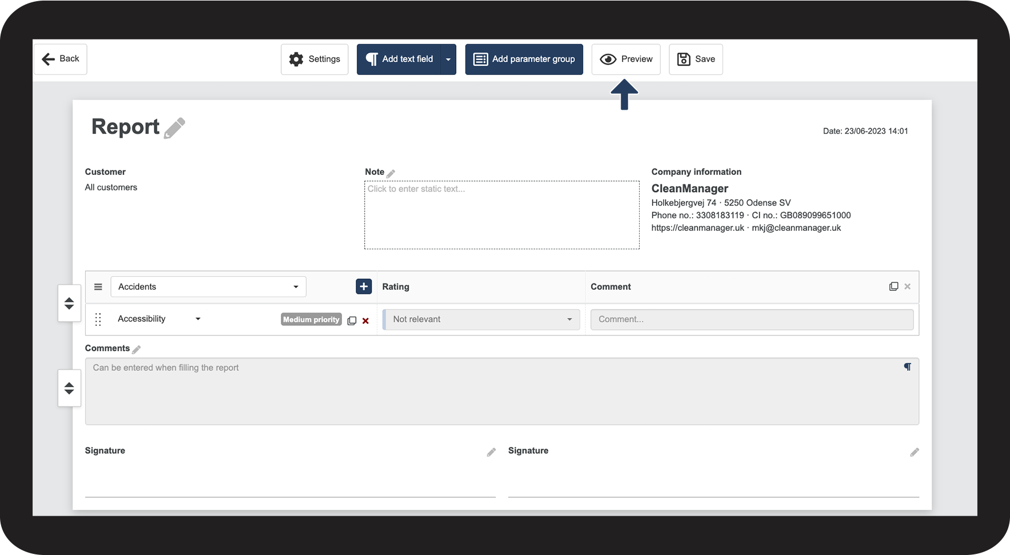
Task: Click the hamburger drag icon beside Accidents
Action: tap(98, 287)
